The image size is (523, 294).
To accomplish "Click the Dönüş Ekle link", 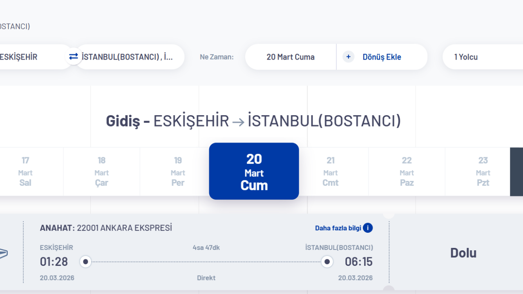I will [x=382, y=57].
